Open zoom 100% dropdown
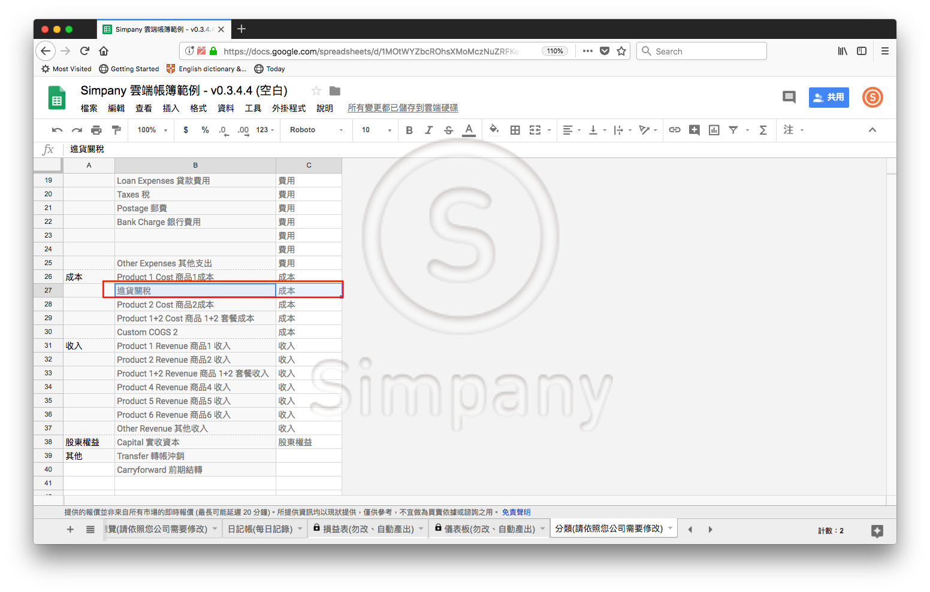 click(152, 130)
